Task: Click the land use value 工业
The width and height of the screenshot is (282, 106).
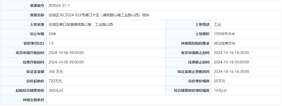Action: coord(218,25)
